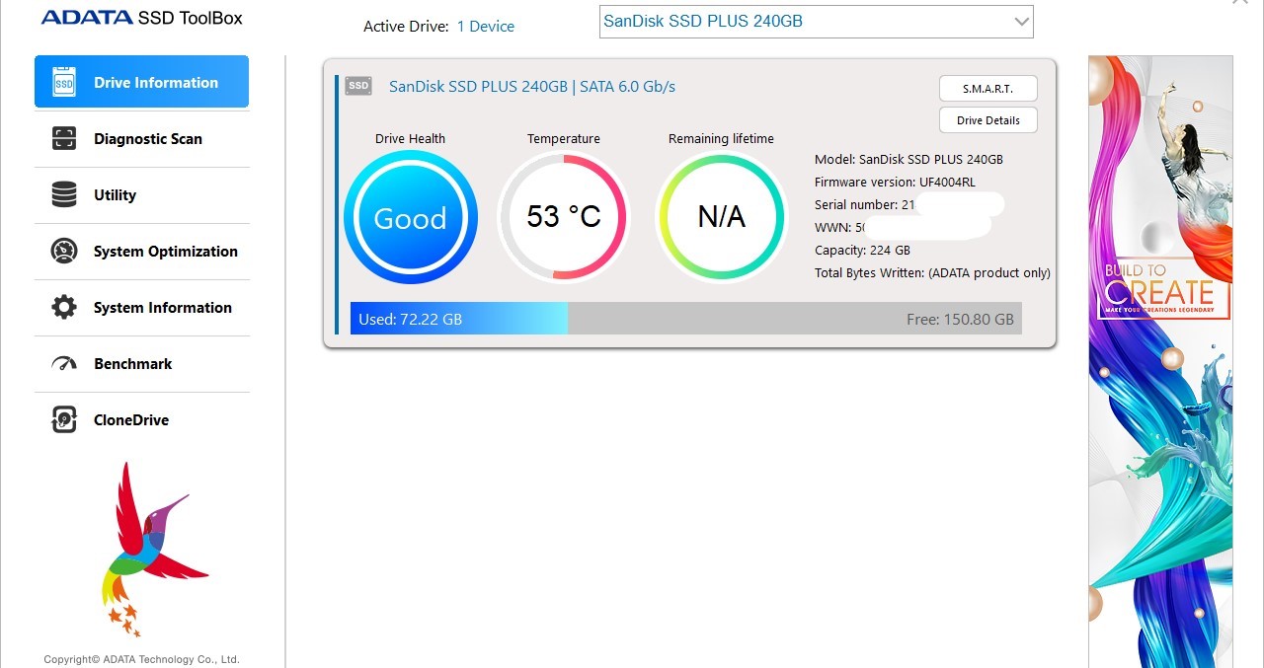This screenshot has height=668, width=1264.
Task: Click the 'Capacity: 224 GB' text
Action: coord(862,251)
